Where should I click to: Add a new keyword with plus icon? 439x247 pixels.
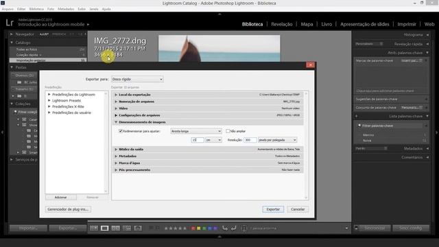tap(357, 116)
